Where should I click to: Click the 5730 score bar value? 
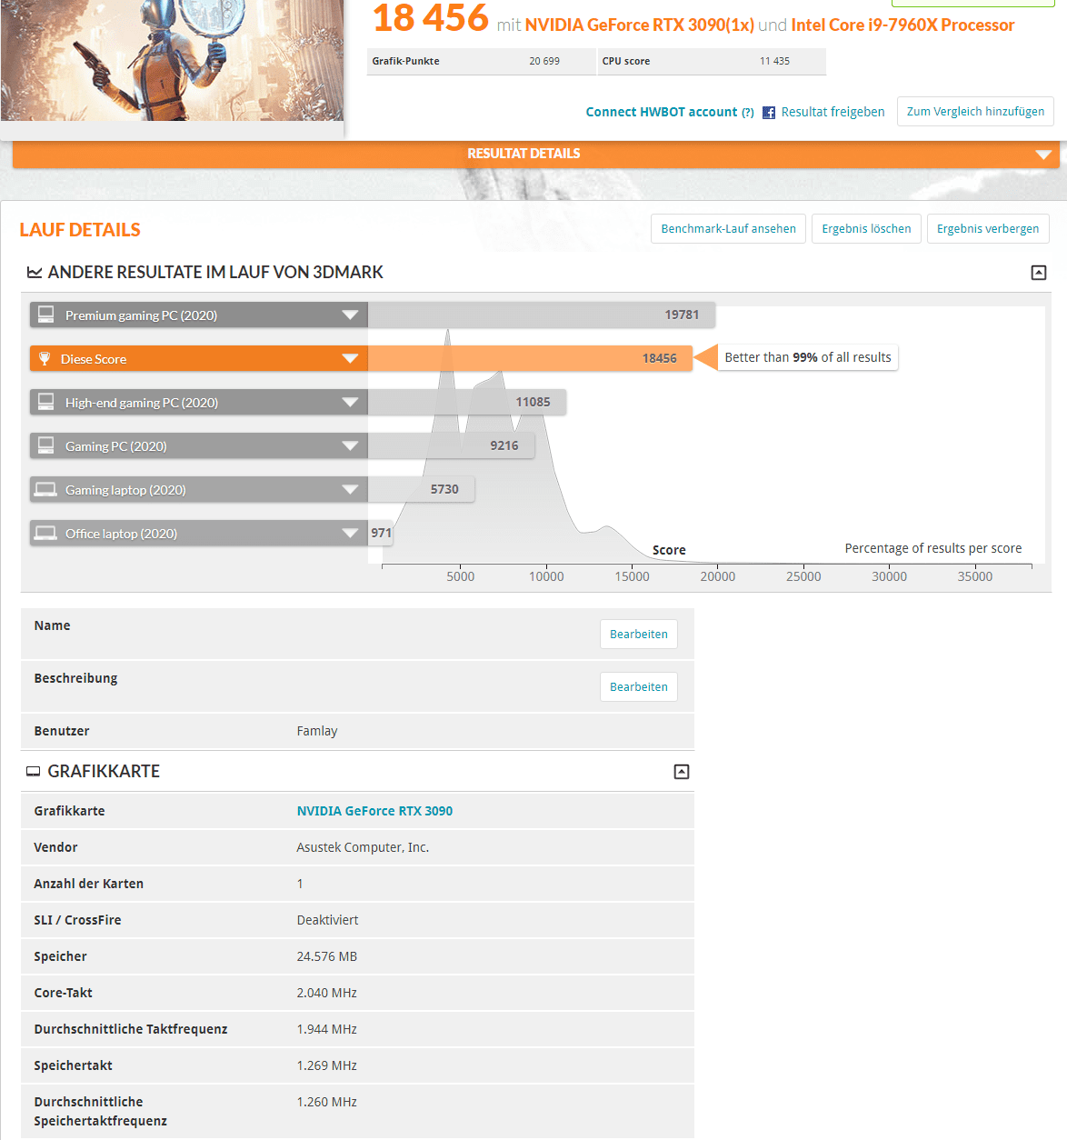[x=444, y=489]
